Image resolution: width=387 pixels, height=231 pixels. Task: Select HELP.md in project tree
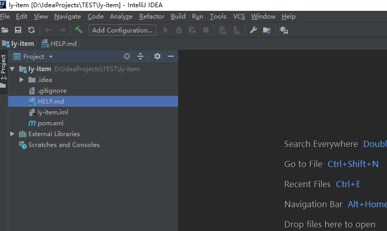click(93, 102)
